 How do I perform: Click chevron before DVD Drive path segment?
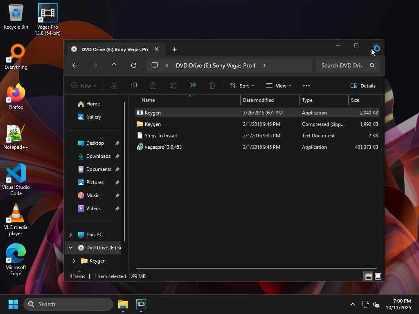167,65
